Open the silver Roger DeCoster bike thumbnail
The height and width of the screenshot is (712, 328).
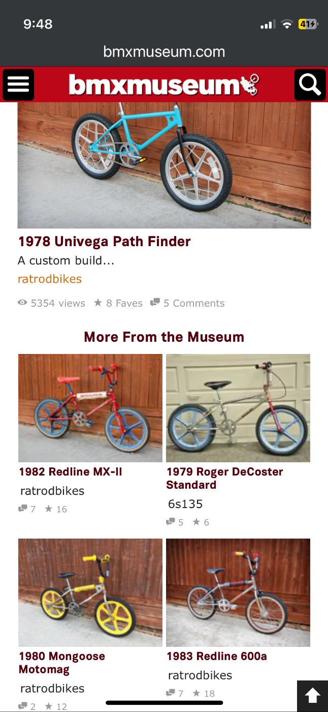coord(238,407)
